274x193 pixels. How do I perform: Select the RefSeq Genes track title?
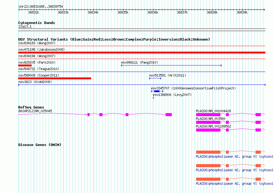[x=31, y=107]
